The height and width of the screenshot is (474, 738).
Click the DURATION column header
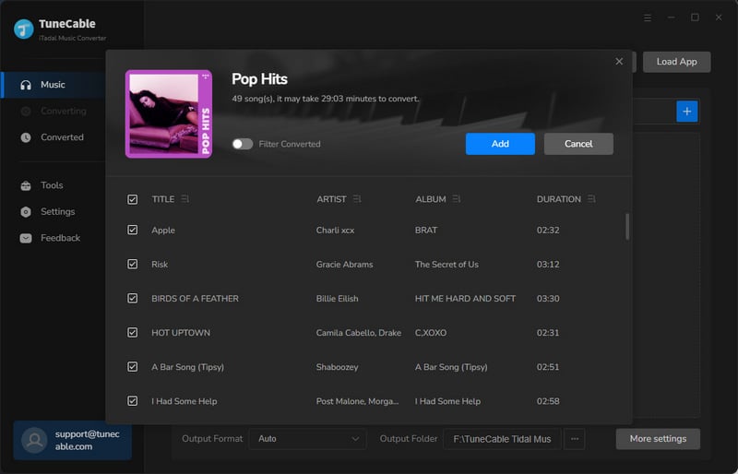[559, 199]
